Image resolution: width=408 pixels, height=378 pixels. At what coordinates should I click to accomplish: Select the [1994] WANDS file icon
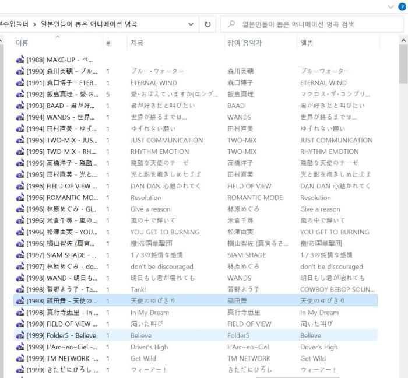20,117
